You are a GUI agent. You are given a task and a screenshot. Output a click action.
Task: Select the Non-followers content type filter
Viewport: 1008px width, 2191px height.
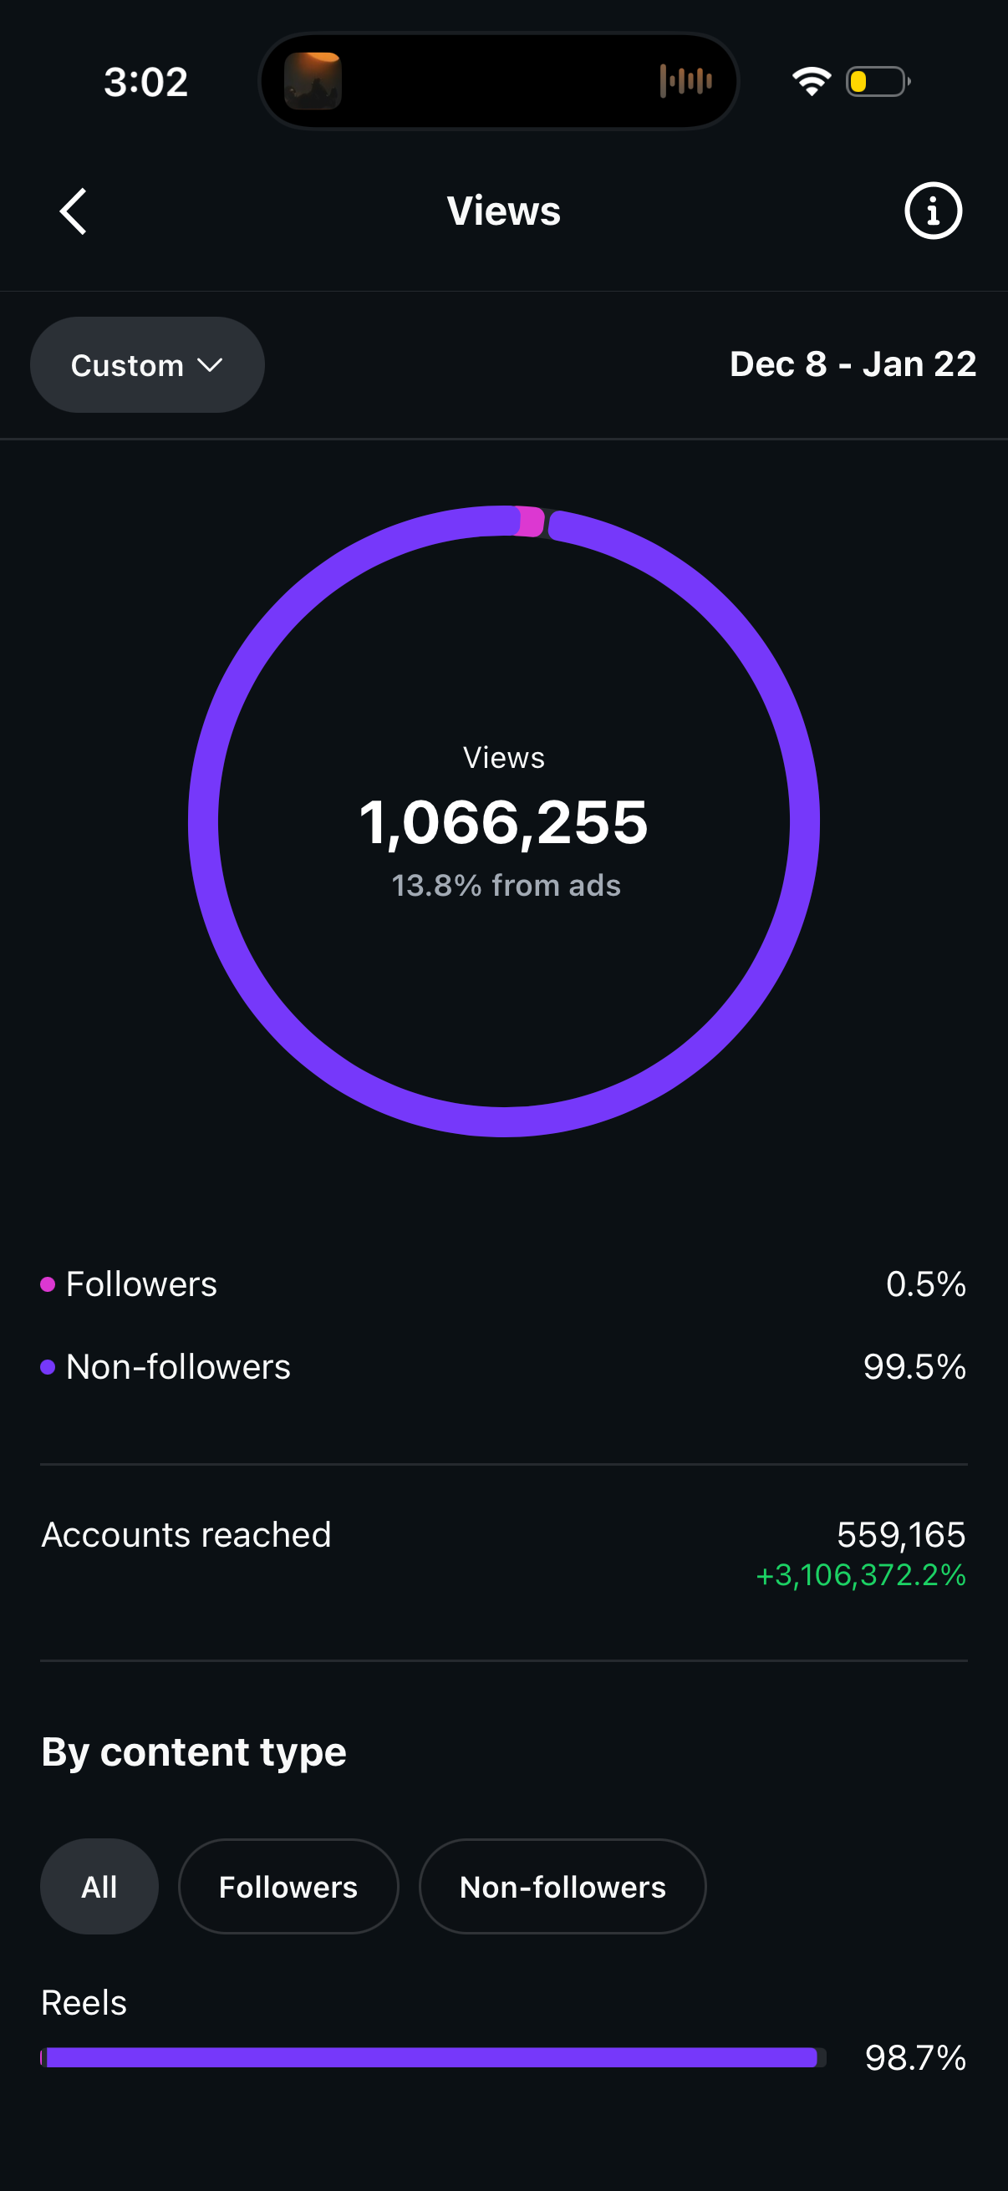(x=563, y=1887)
